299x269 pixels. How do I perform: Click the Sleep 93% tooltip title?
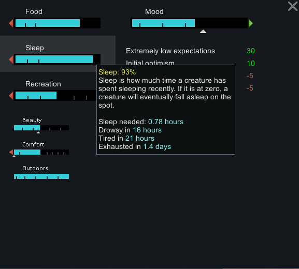click(117, 72)
